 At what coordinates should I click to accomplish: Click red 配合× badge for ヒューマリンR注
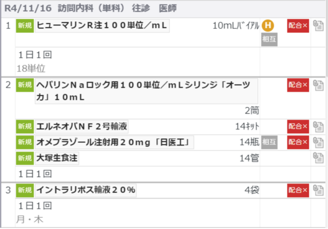click(x=298, y=26)
